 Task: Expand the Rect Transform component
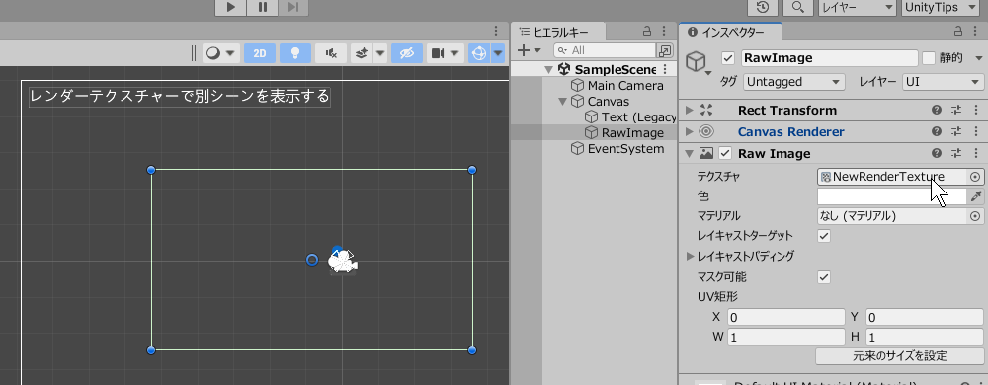[x=689, y=111]
